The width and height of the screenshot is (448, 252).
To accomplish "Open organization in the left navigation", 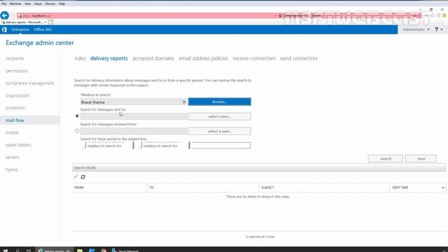I will pos(17,95).
